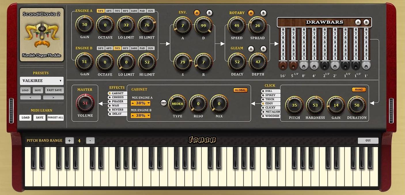Click the Engine B Hi Limit knob
Image resolution: width=405 pixels, height=195 pixels.
(x=147, y=62)
